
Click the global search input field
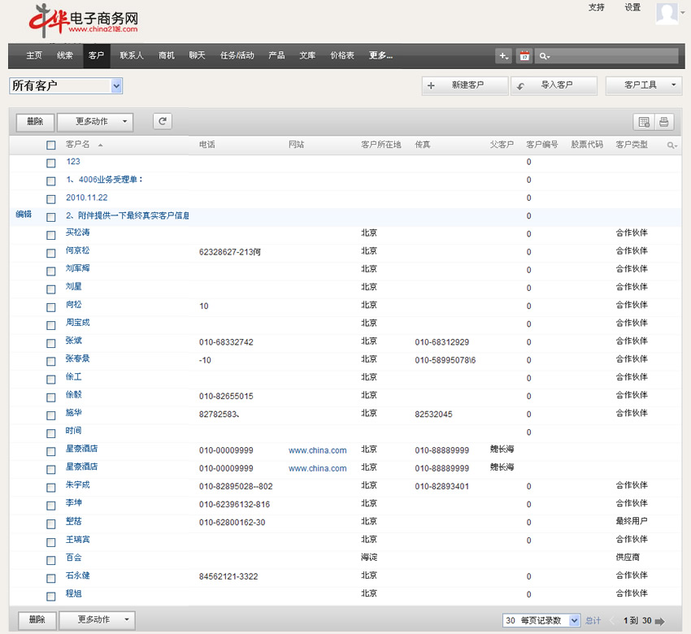click(615, 56)
